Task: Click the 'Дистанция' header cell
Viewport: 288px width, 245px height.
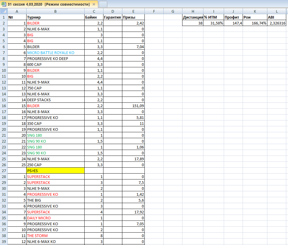Action: point(193,17)
